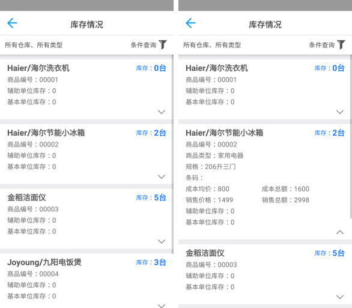Expand Joyoung/九阳电饭煲 details chevron
Screen dimensions: 352x308
coord(162,306)
